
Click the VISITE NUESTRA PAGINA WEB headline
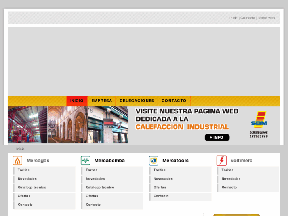pos(187,111)
